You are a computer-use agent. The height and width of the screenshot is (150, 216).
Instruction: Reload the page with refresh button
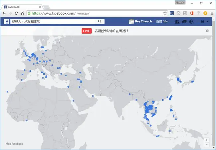click(x=16, y=13)
